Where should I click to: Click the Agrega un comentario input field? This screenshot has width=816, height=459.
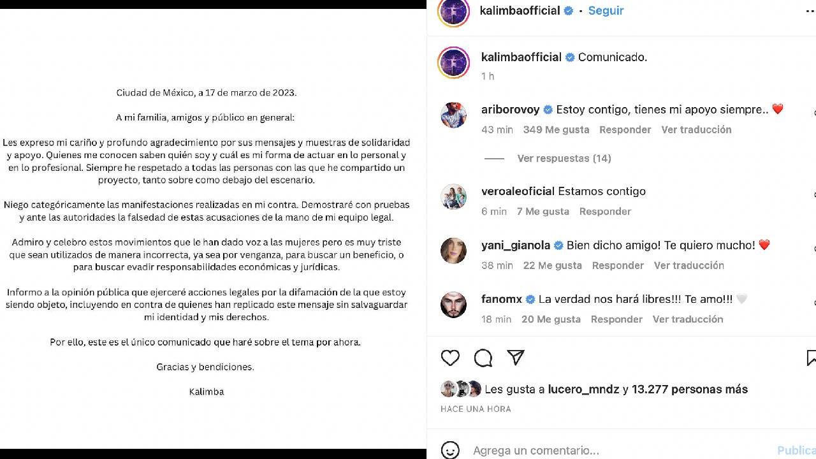(574, 449)
